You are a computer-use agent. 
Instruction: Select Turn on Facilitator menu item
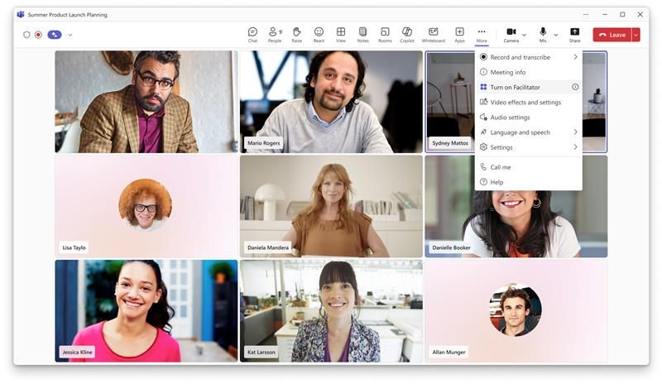[x=521, y=87]
